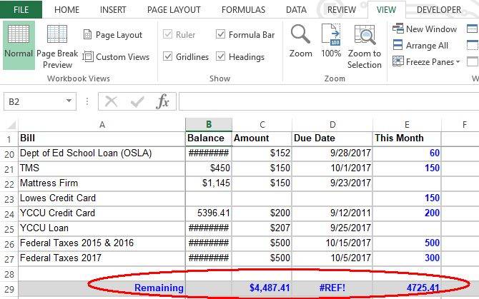Image resolution: width=479 pixels, height=299 pixels.
Task: Click inside the formula bar input
Action: click(x=329, y=101)
